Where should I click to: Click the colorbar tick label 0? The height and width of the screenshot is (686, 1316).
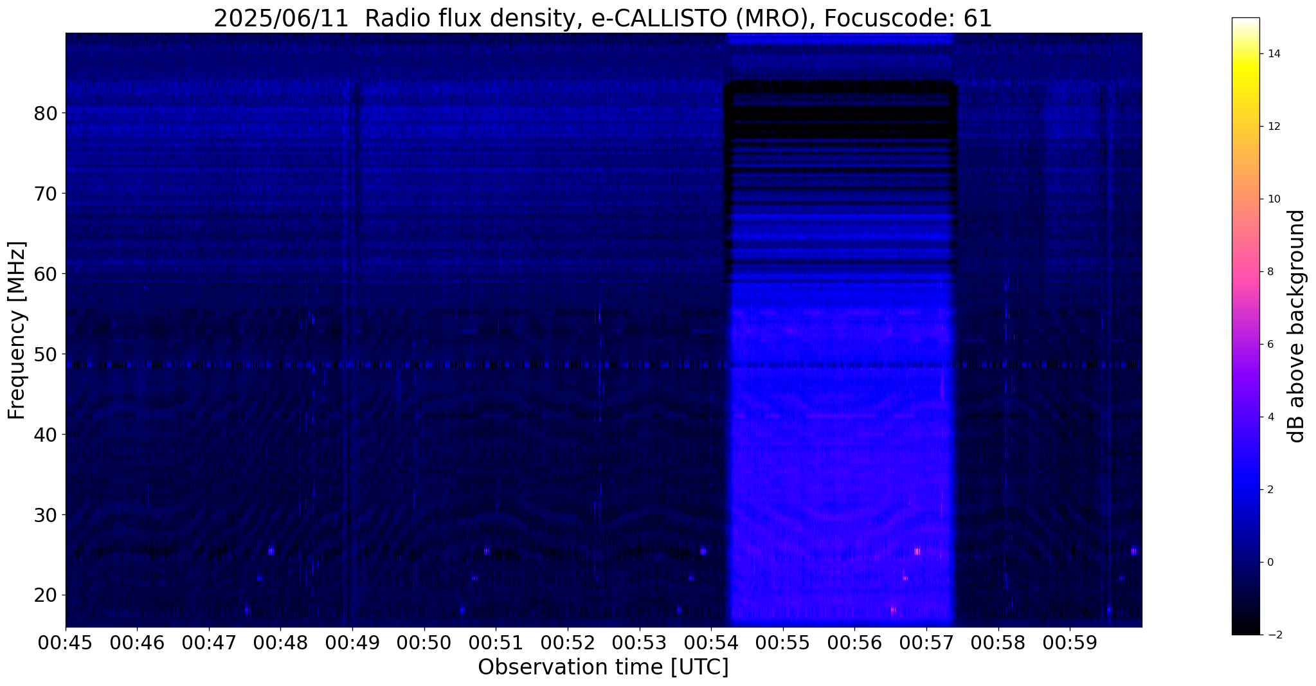coord(1270,563)
